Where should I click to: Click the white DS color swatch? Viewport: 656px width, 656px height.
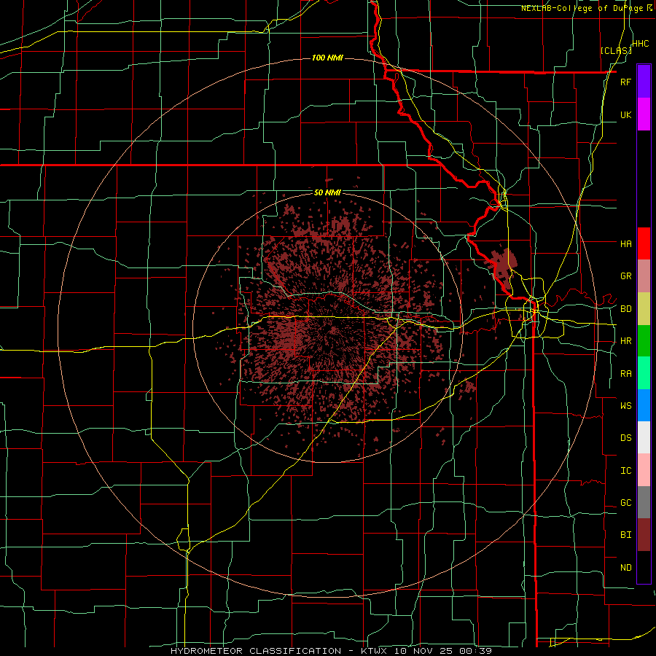click(644, 437)
